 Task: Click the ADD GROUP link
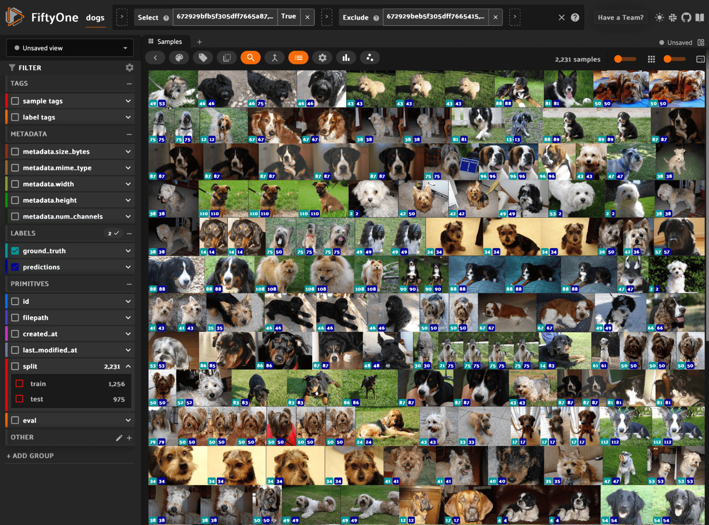pos(30,456)
